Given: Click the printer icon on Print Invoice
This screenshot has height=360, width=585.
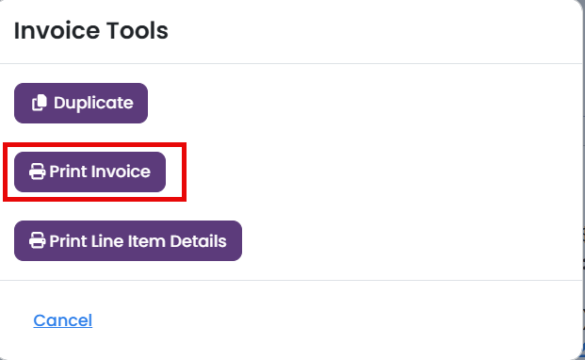Looking at the screenshot, I should 38,172.
